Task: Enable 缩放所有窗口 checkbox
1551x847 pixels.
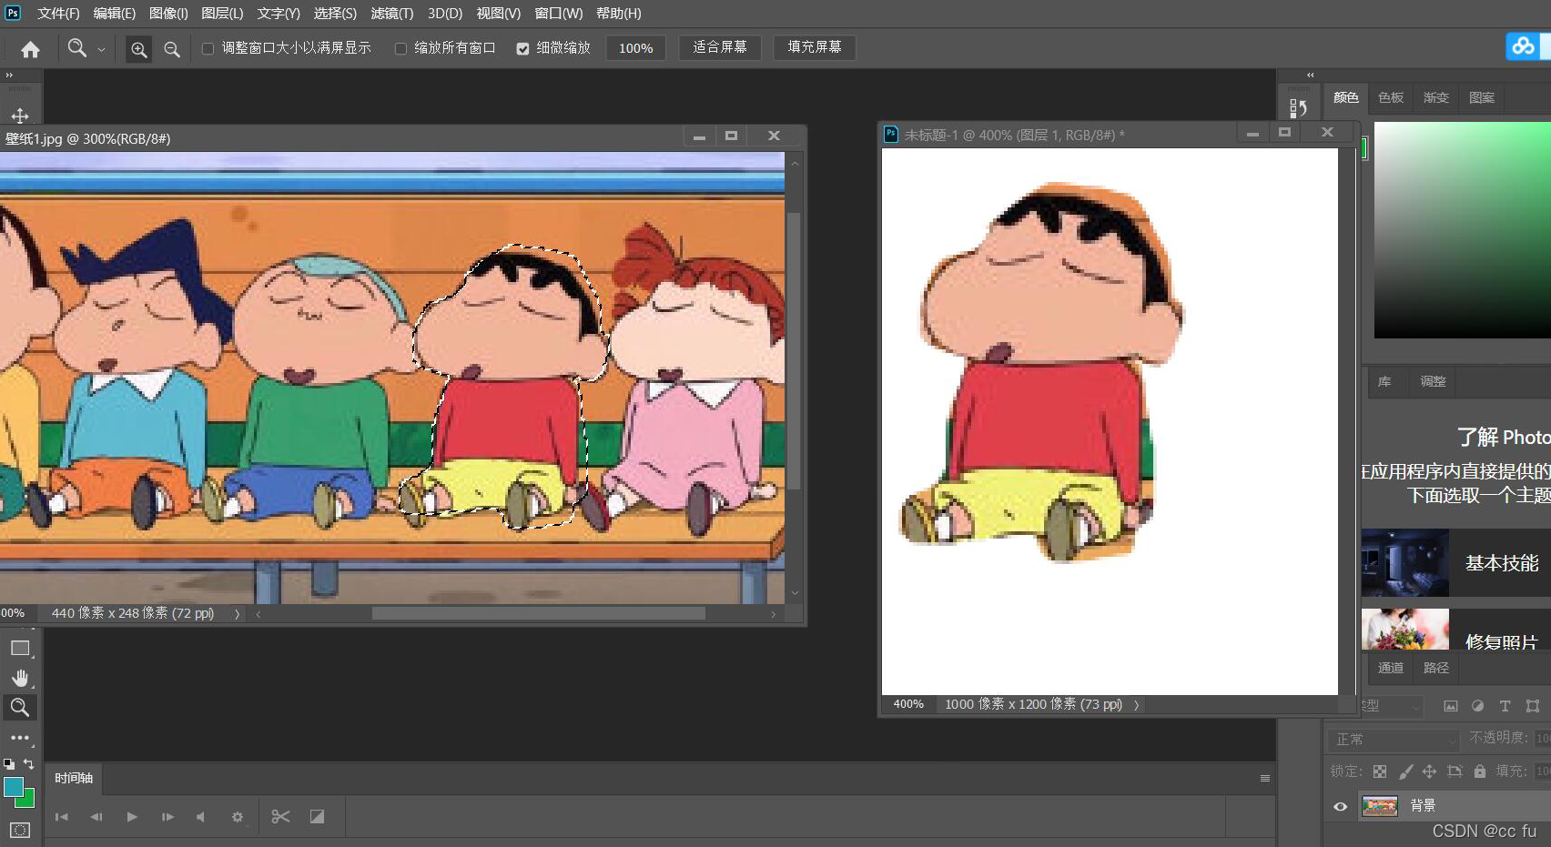Action: point(400,48)
